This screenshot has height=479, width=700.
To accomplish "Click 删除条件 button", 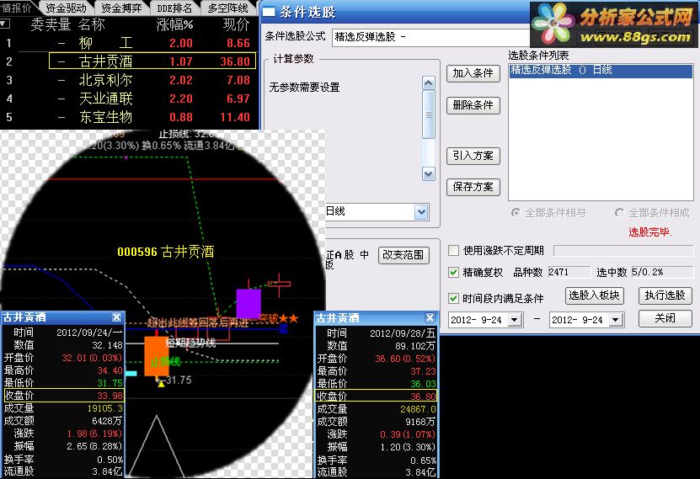I will click(x=473, y=105).
